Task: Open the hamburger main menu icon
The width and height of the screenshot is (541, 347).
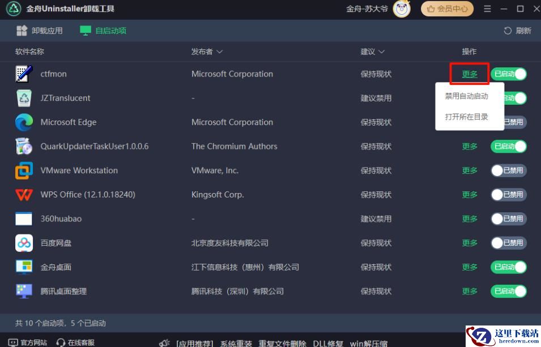Action: [487, 8]
